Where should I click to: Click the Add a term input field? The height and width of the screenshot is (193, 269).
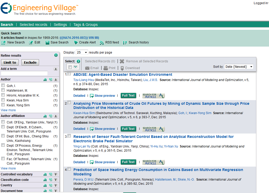tap(24, 73)
